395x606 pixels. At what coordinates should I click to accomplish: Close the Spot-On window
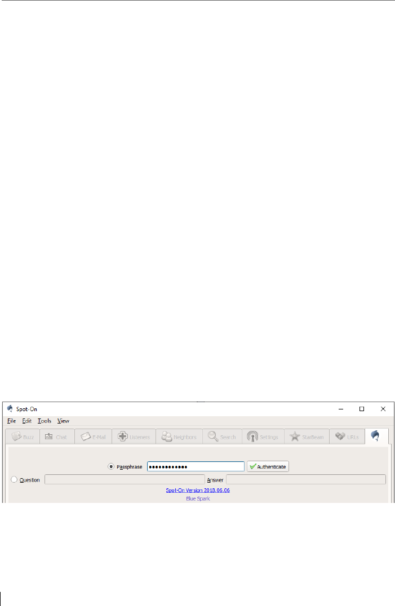383,409
